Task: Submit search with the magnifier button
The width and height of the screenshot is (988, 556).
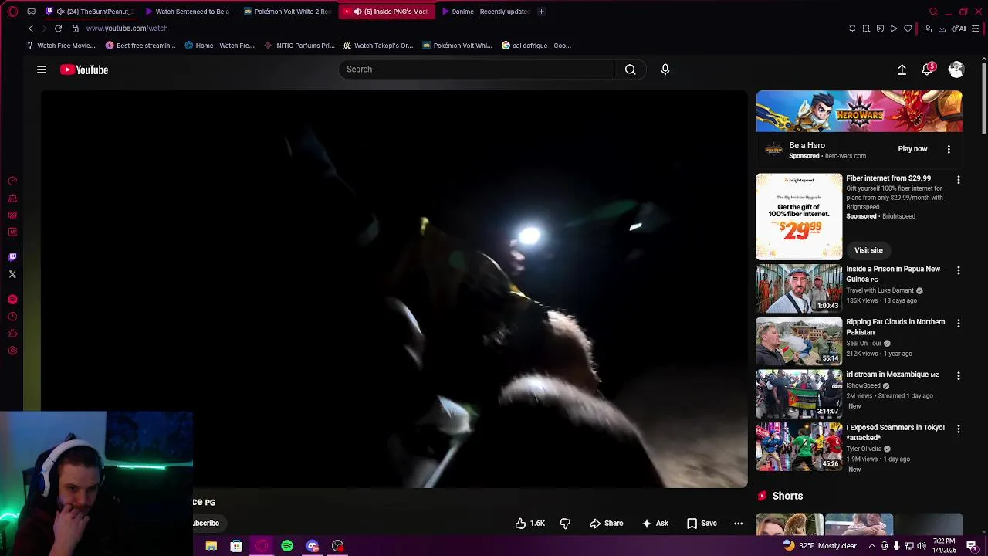Action: coord(631,69)
